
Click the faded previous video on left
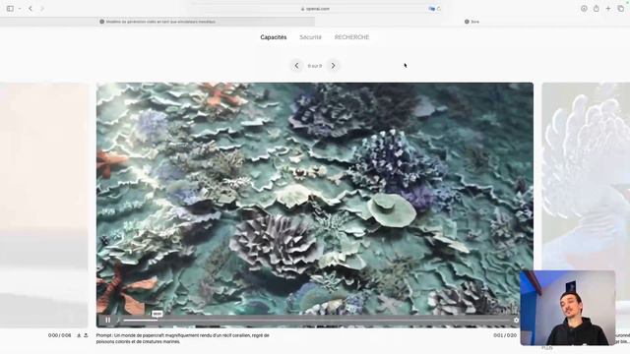(43, 205)
